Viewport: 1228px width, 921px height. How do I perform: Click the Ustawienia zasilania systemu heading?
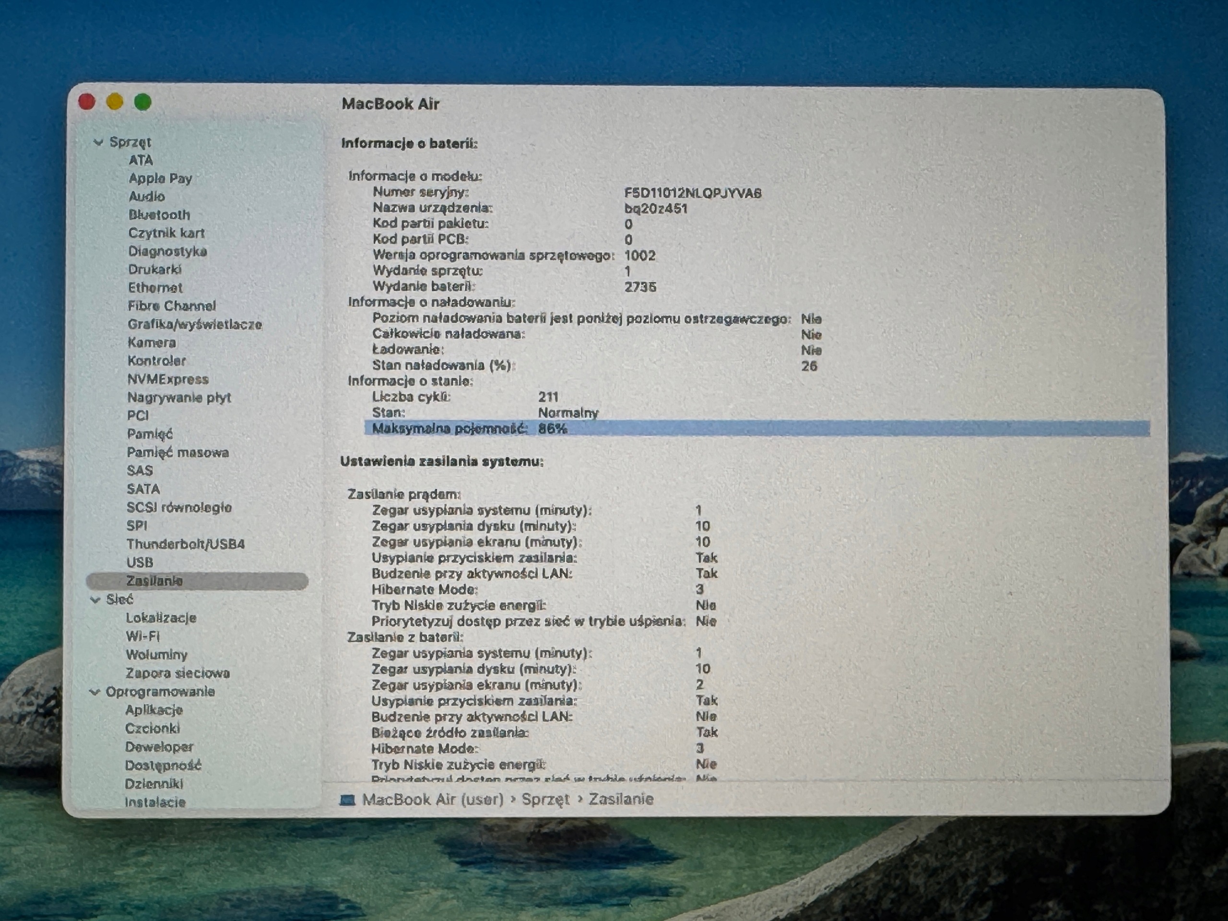click(x=442, y=462)
